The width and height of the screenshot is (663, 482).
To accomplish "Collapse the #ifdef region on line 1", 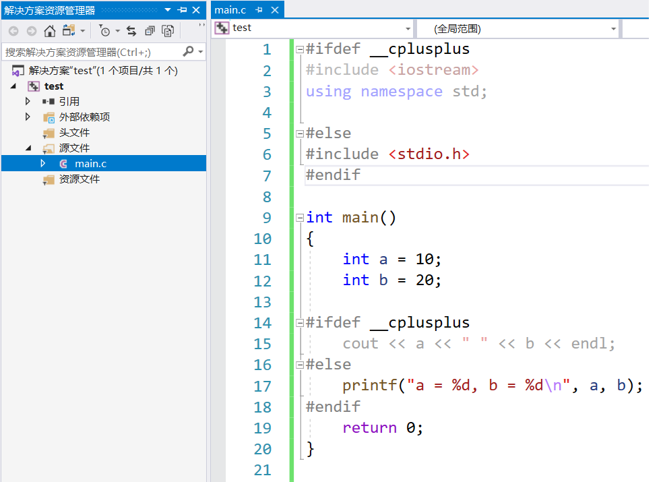I will 299,48.
